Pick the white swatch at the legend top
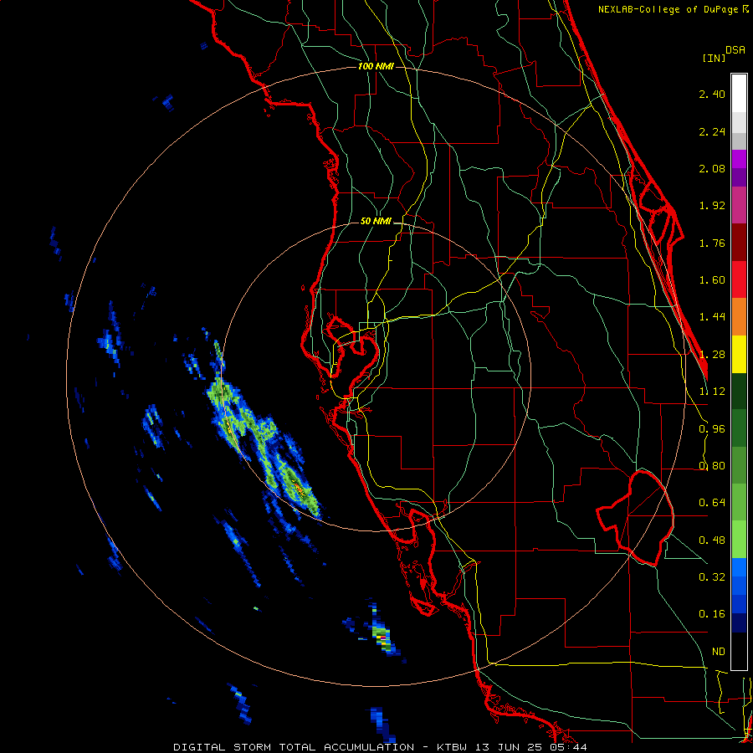 pos(739,94)
